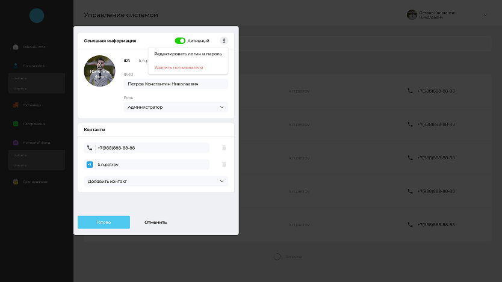Viewport: 502px width, 282px height.
Task: Click the Рабочий стол home icon in sidebar
Action: (x=16, y=47)
